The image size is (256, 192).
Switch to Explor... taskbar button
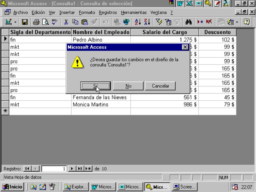click(76, 187)
